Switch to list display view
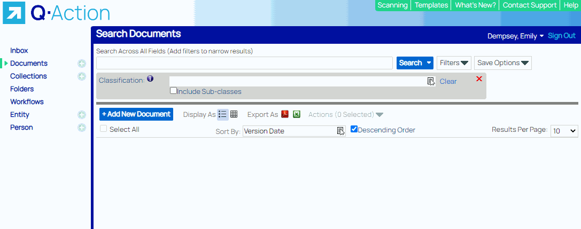This screenshot has width=581, height=229. 223,114
